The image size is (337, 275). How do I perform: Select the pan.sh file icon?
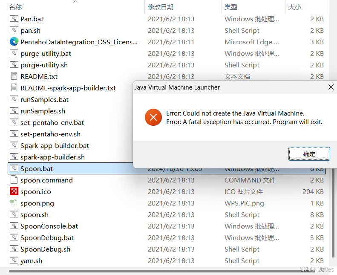[x=14, y=30]
